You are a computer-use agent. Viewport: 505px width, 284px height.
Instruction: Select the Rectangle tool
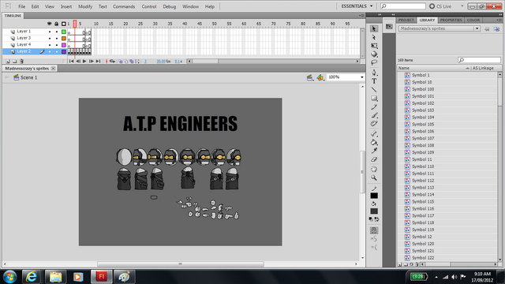374,98
